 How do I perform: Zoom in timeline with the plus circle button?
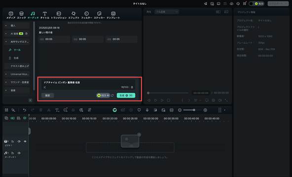pyautogui.click(x=205, y=110)
